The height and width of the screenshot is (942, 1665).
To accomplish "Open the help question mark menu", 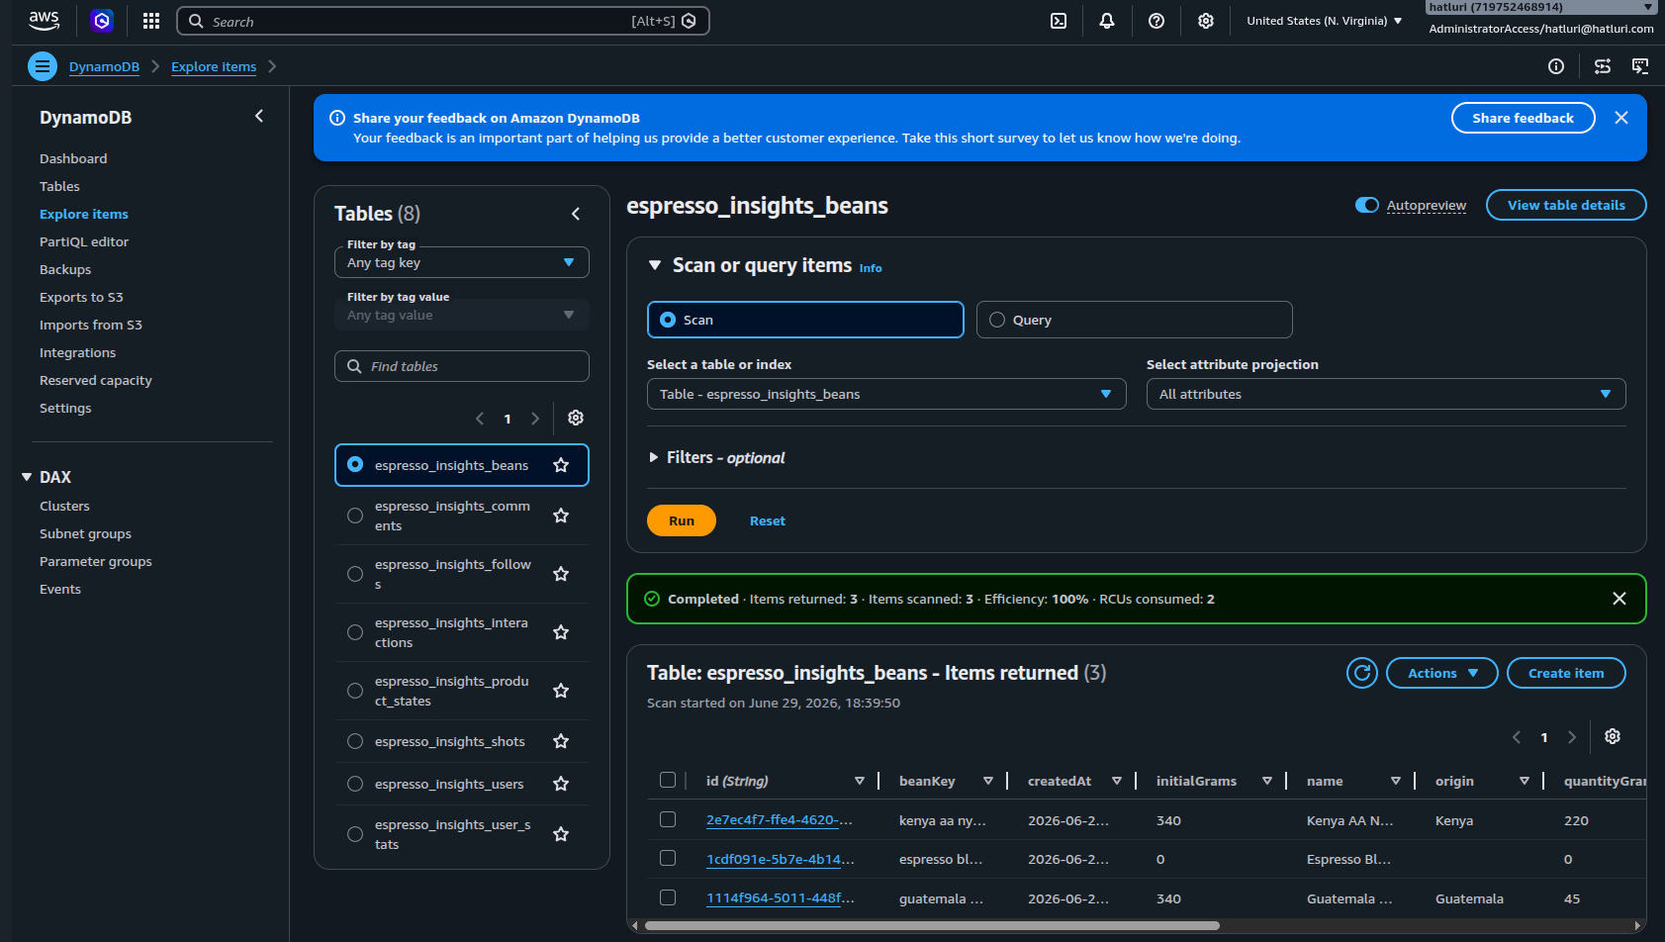I will coord(1156,21).
